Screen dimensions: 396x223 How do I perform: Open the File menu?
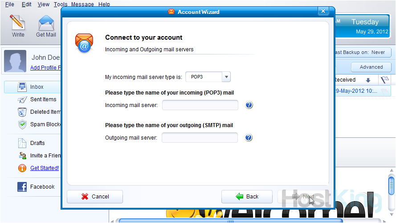point(9,4)
